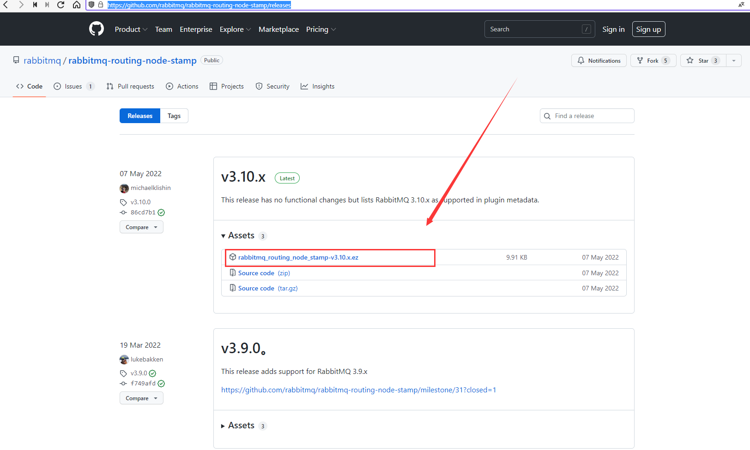Viewport: 750px width, 450px height.
Task: Click the Notifications button
Action: tap(599, 60)
